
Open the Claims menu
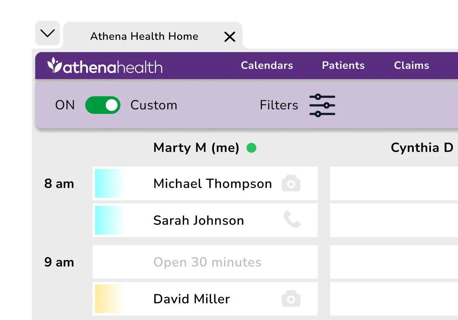point(411,66)
